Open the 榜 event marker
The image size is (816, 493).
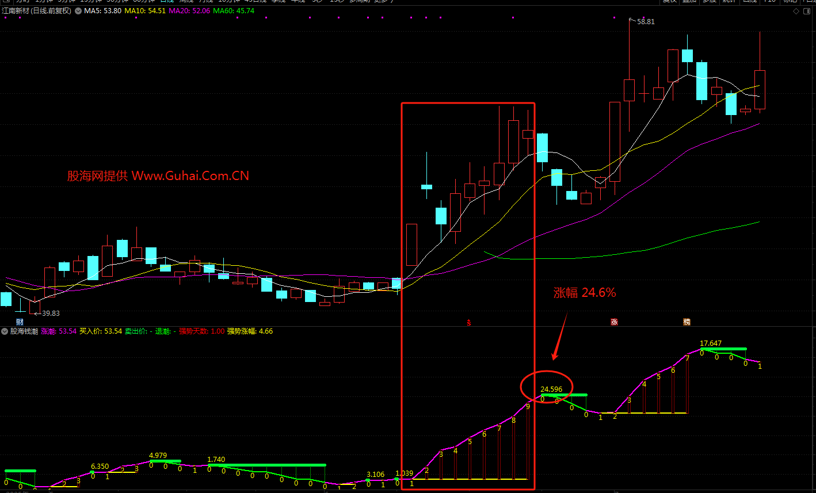[x=687, y=322]
